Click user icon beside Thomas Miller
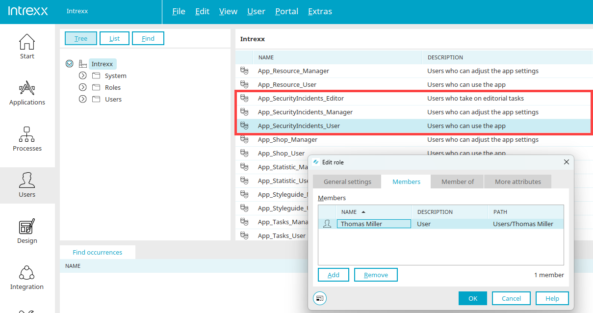Screen dimensions: 593x313 pos(327,224)
